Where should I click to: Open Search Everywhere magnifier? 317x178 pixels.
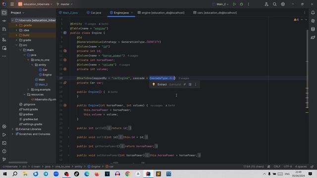coord(274,4)
